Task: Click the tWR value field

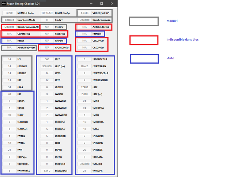Action: tap(10, 150)
